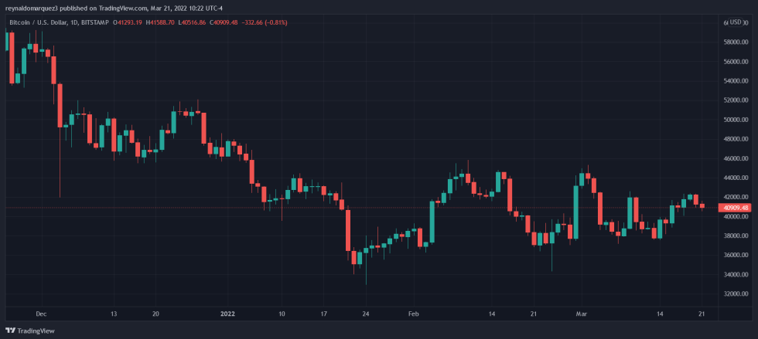Click the low value L40516.86

(193, 22)
